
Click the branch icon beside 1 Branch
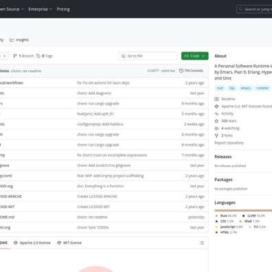coord(15,56)
